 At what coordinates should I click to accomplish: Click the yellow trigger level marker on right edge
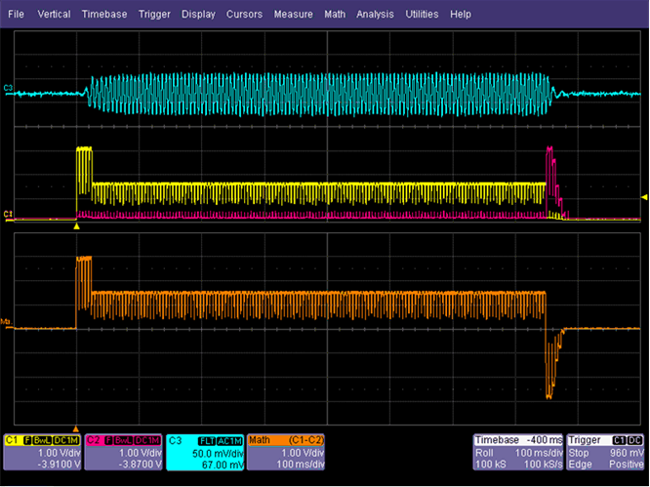tap(643, 197)
